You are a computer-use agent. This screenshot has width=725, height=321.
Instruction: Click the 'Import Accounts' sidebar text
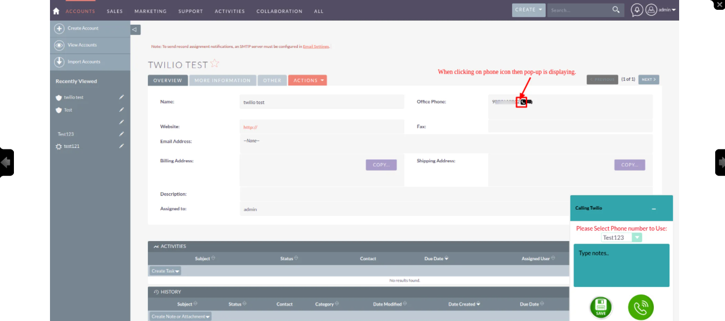pos(84,62)
